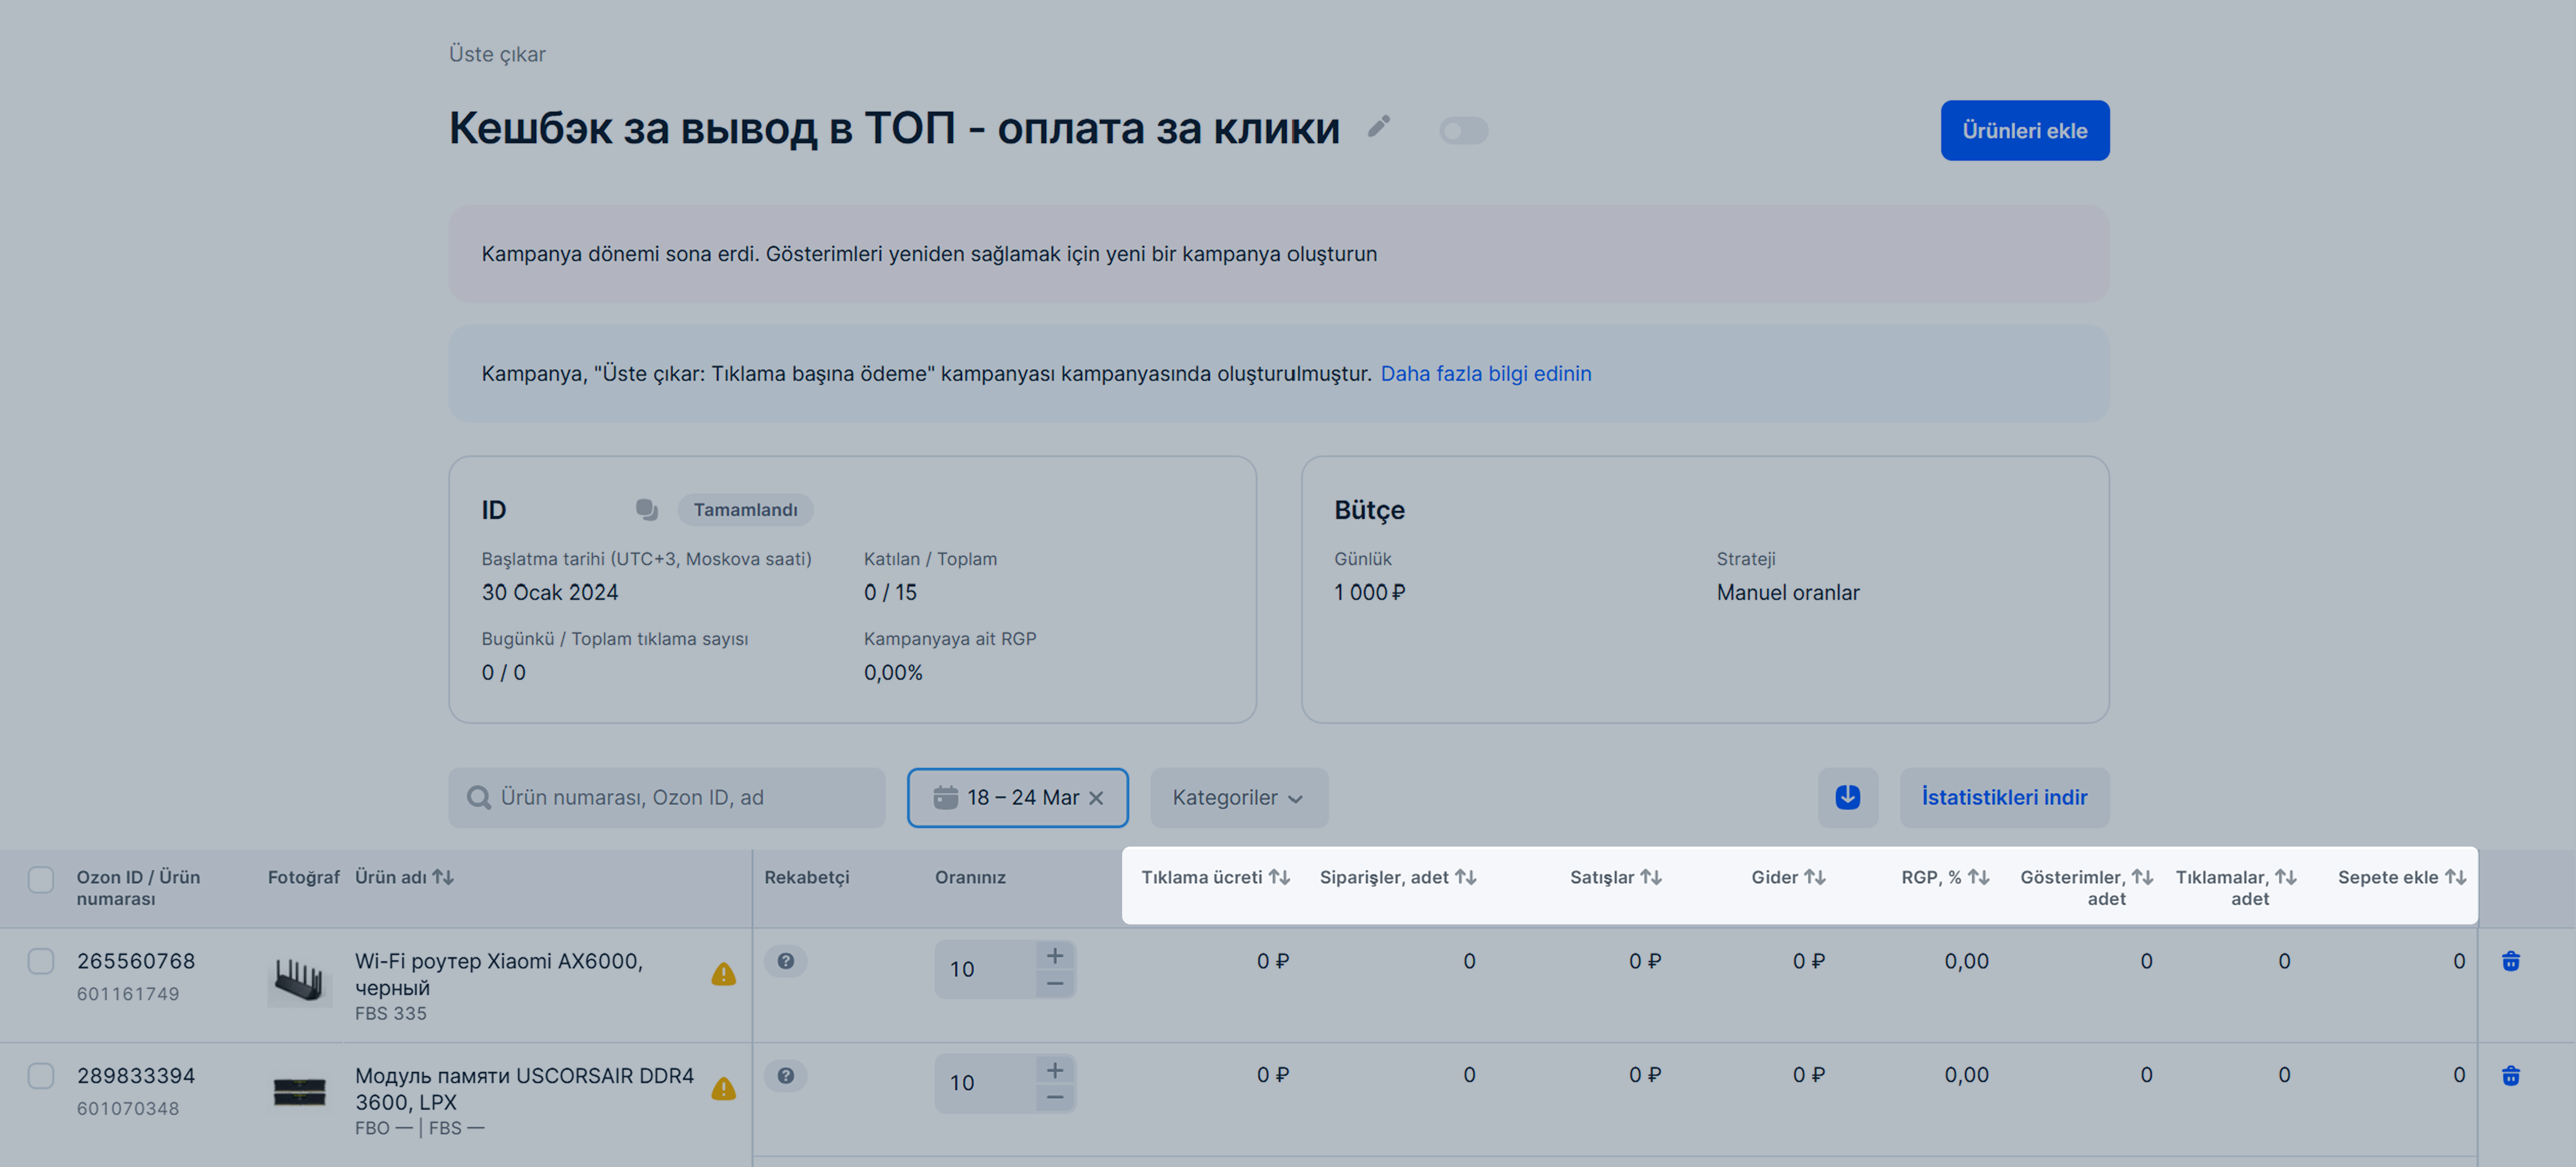Go to Üste çıkar breadcrumb
This screenshot has width=2576, height=1167.
tap(497, 54)
